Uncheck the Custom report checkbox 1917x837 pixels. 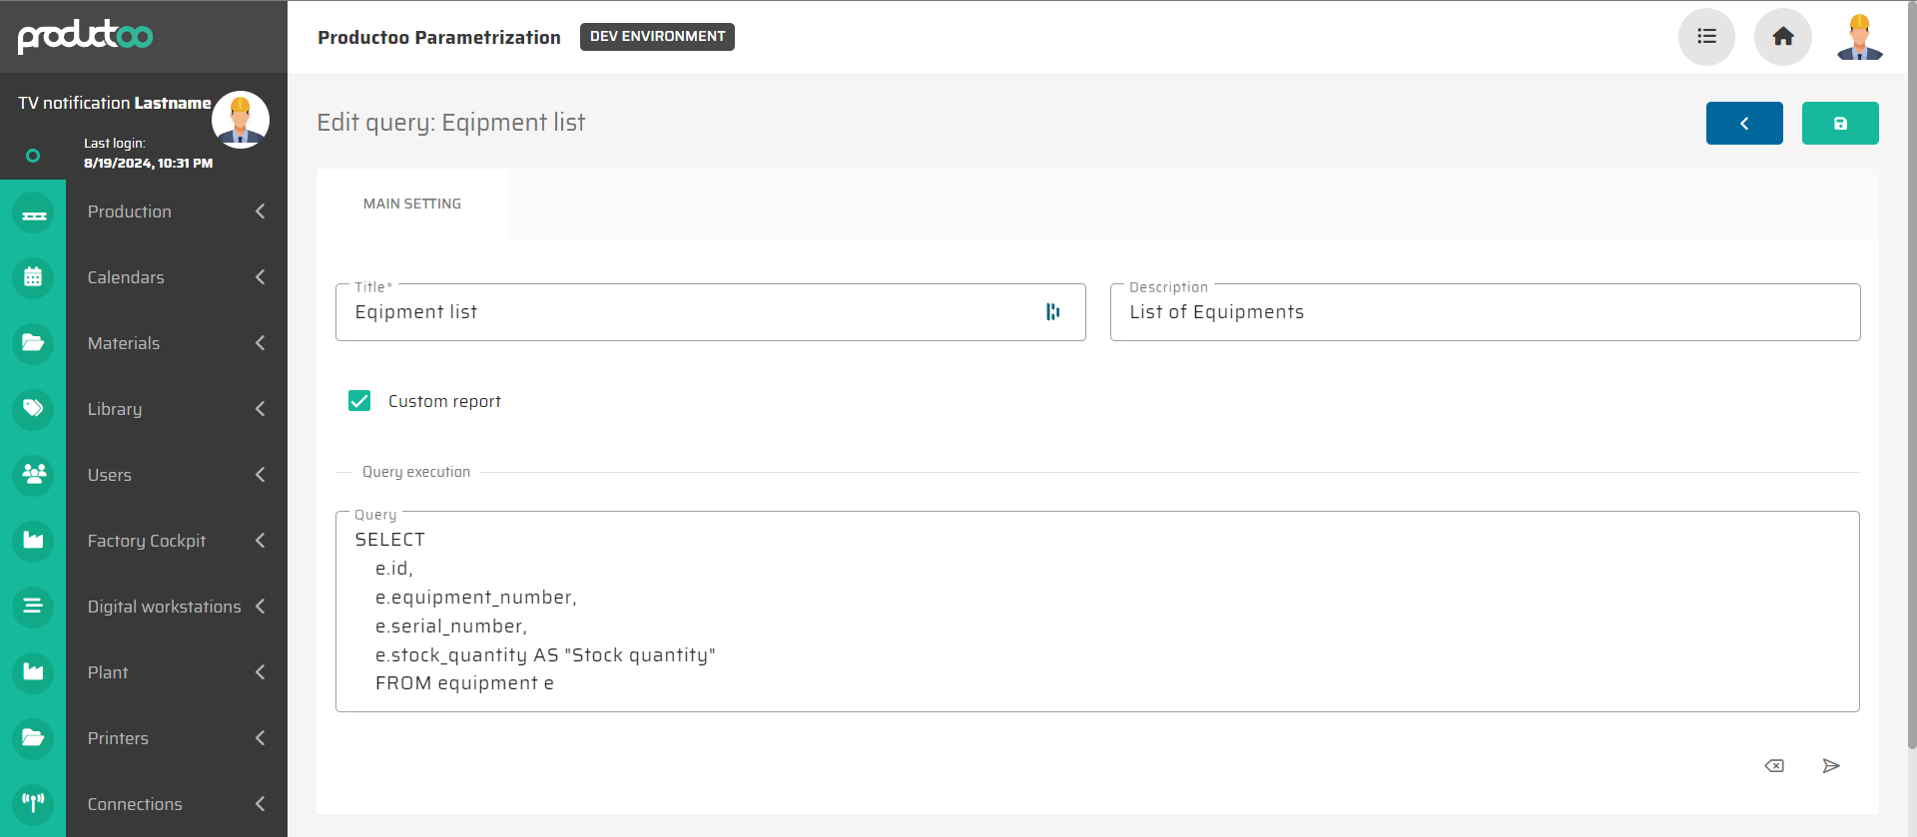(x=359, y=401)
